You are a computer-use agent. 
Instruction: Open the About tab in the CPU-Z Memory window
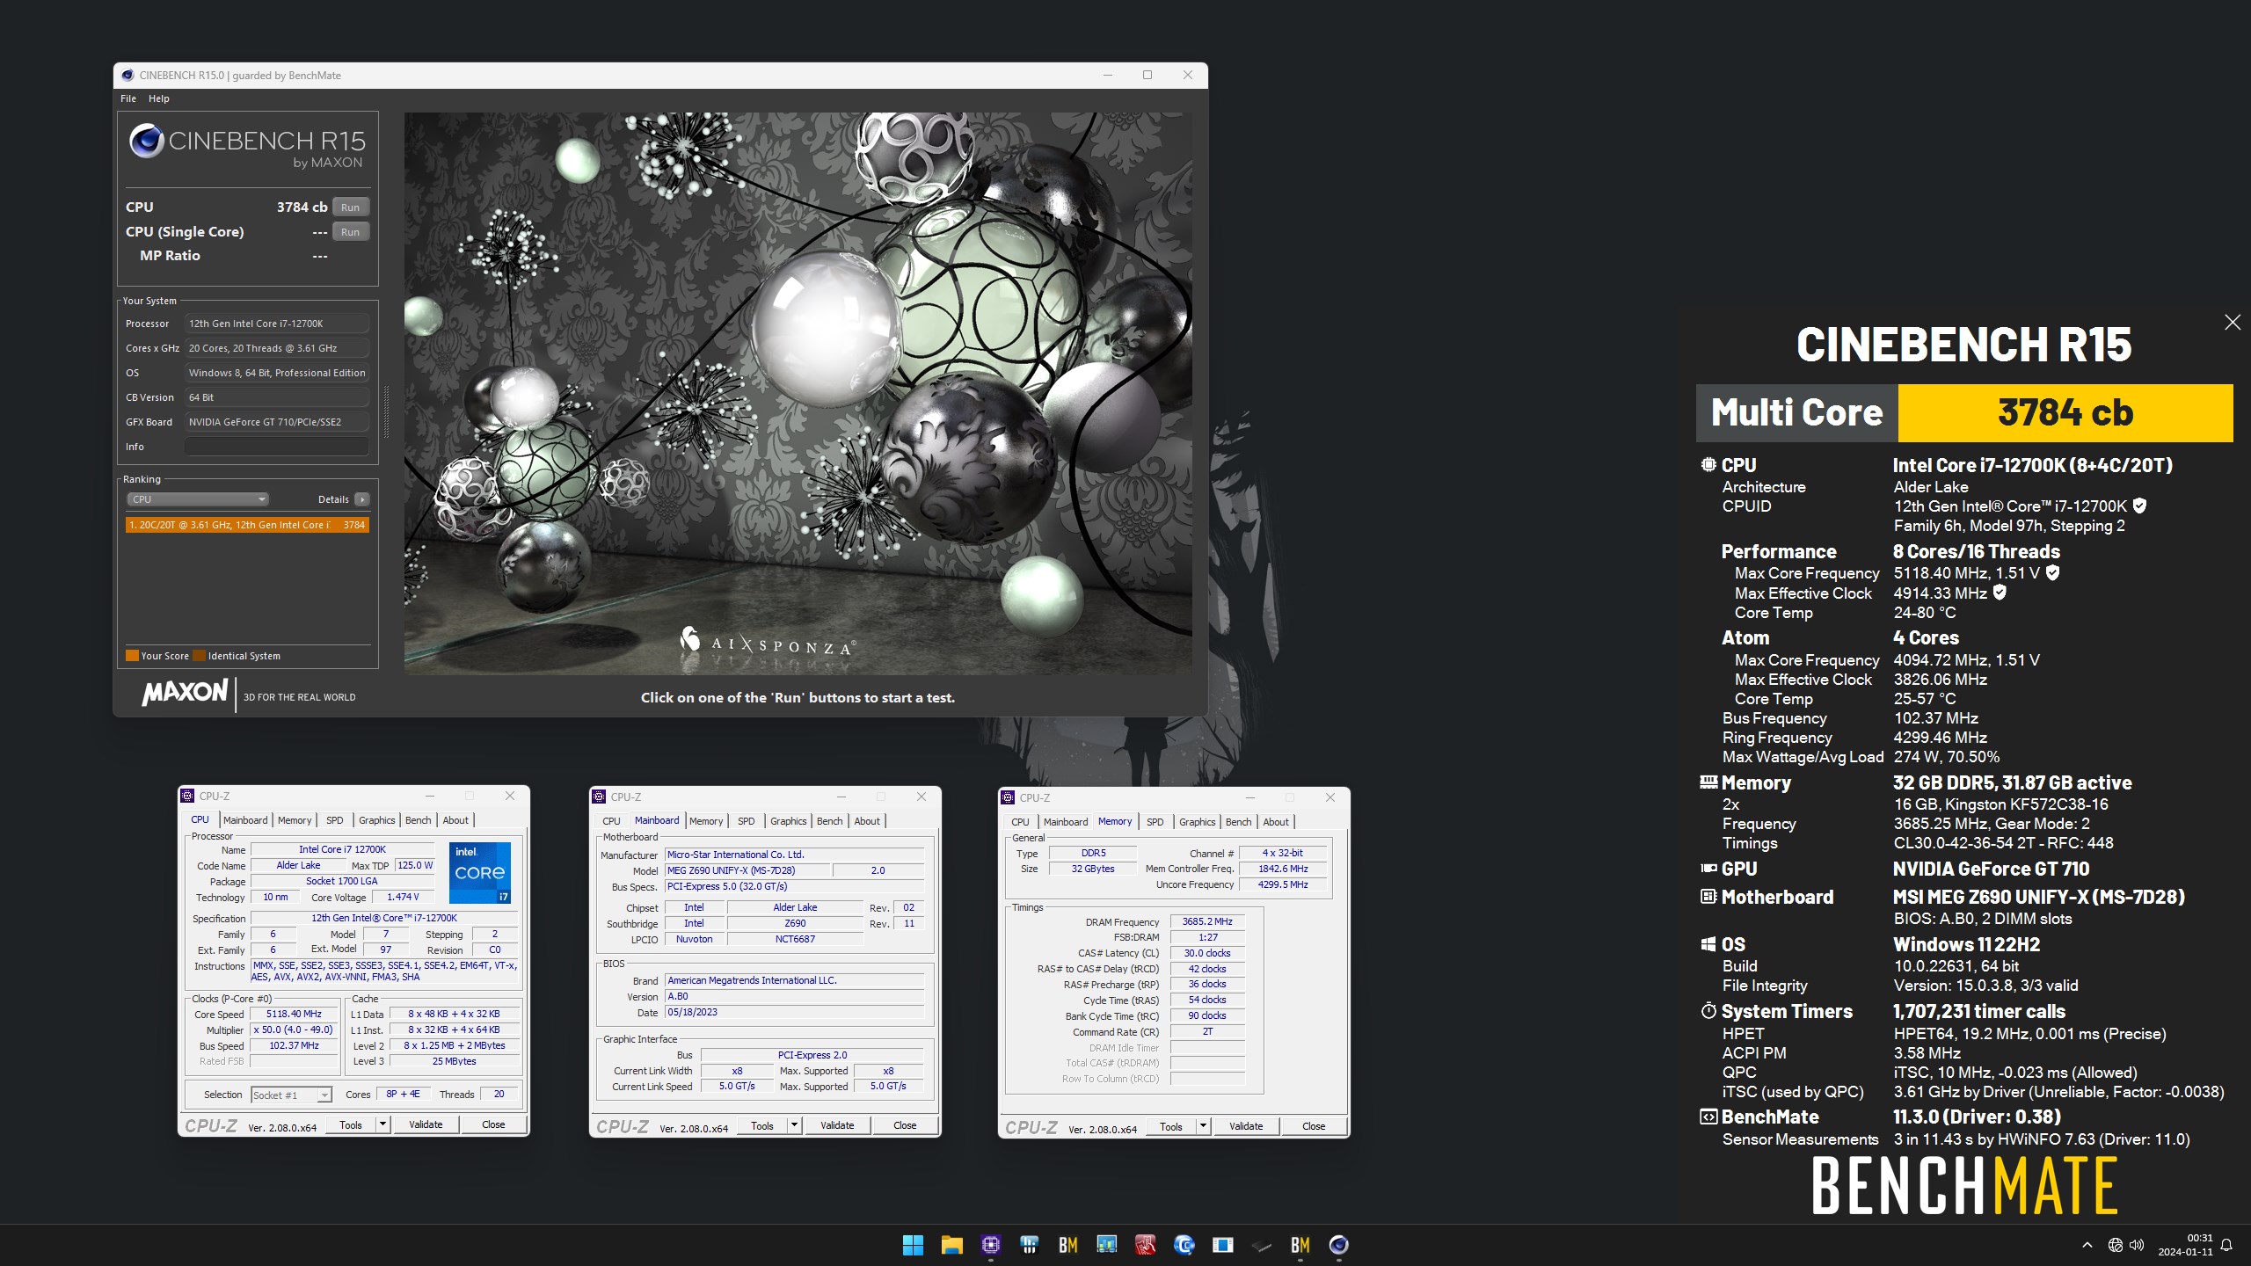[x=1276, y=822]
